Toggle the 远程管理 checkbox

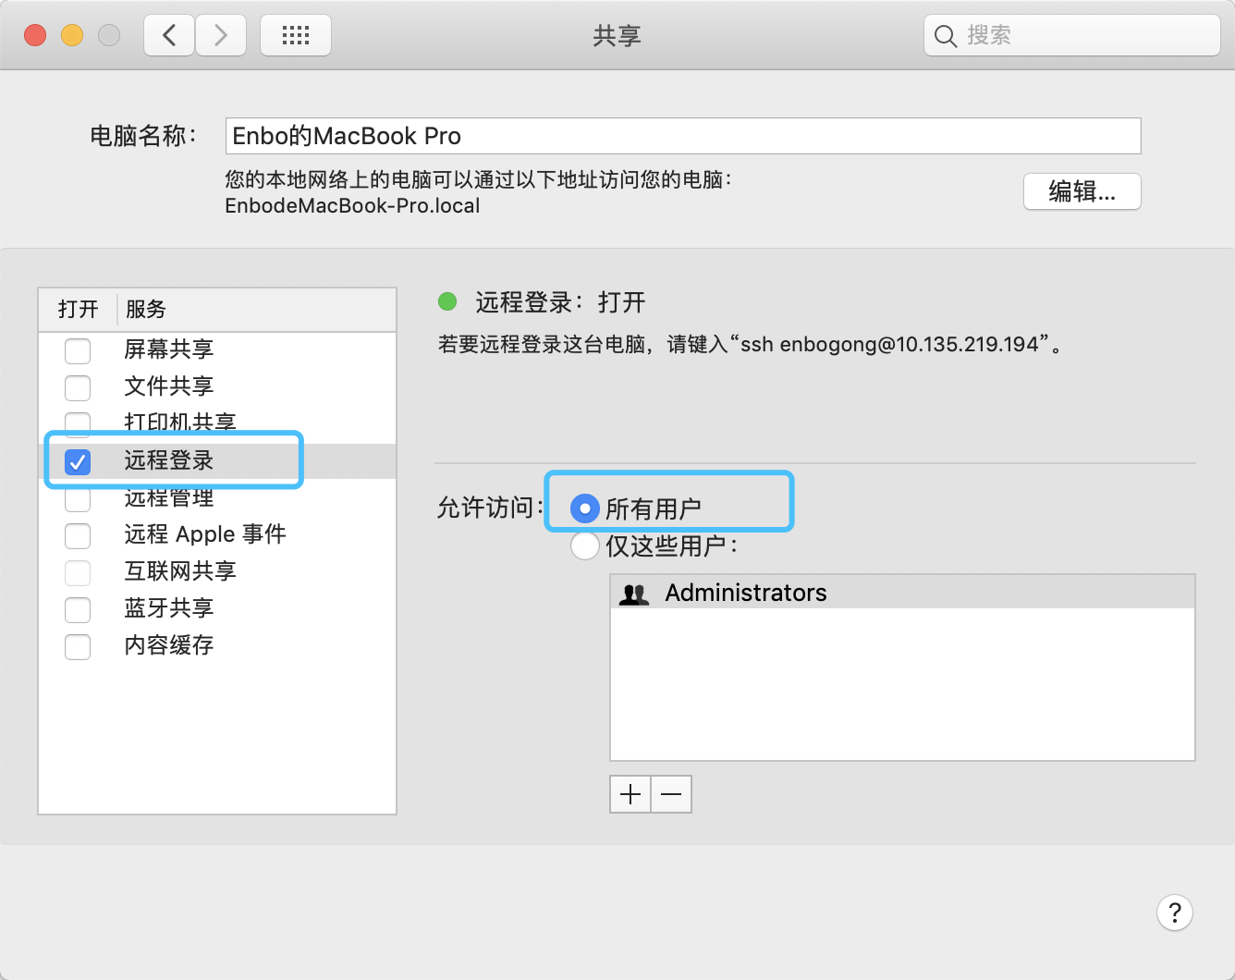coord(78,498)
